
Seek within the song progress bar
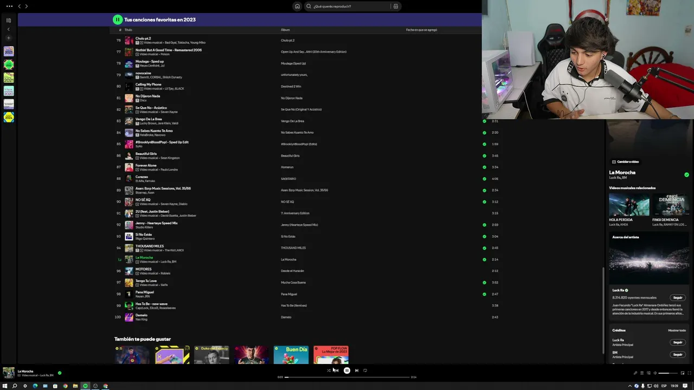(x=347, y=377)
